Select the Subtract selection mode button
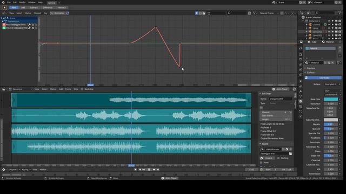Viewport: 346px width, 194px height. [34, 8]
